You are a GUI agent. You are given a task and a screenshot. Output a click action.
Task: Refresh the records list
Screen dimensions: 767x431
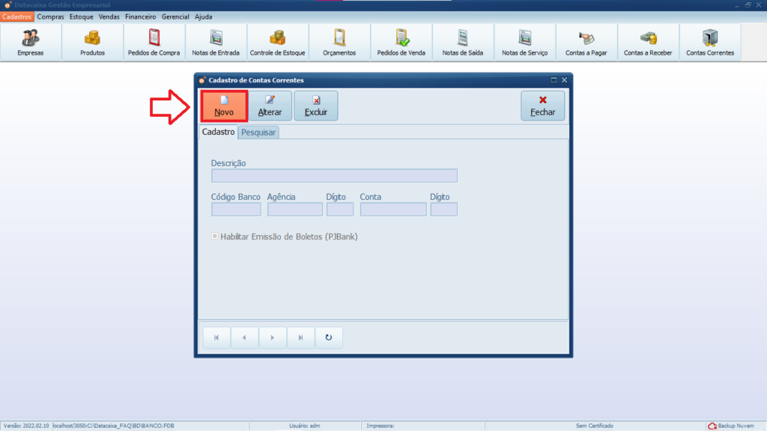(x=328, y=337)
